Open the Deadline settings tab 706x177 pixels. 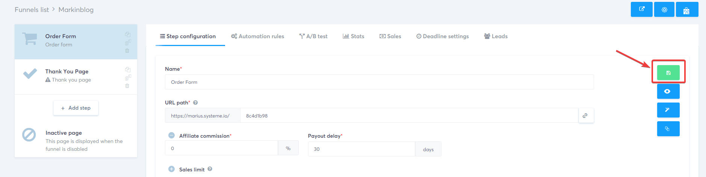coord(442,36)
